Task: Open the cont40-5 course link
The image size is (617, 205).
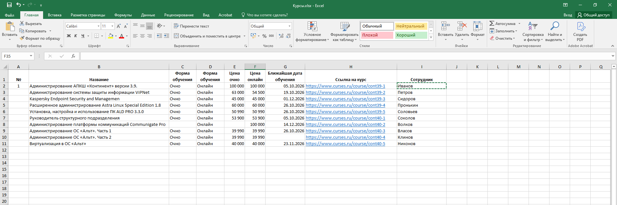Action: (x=345, y=143)
